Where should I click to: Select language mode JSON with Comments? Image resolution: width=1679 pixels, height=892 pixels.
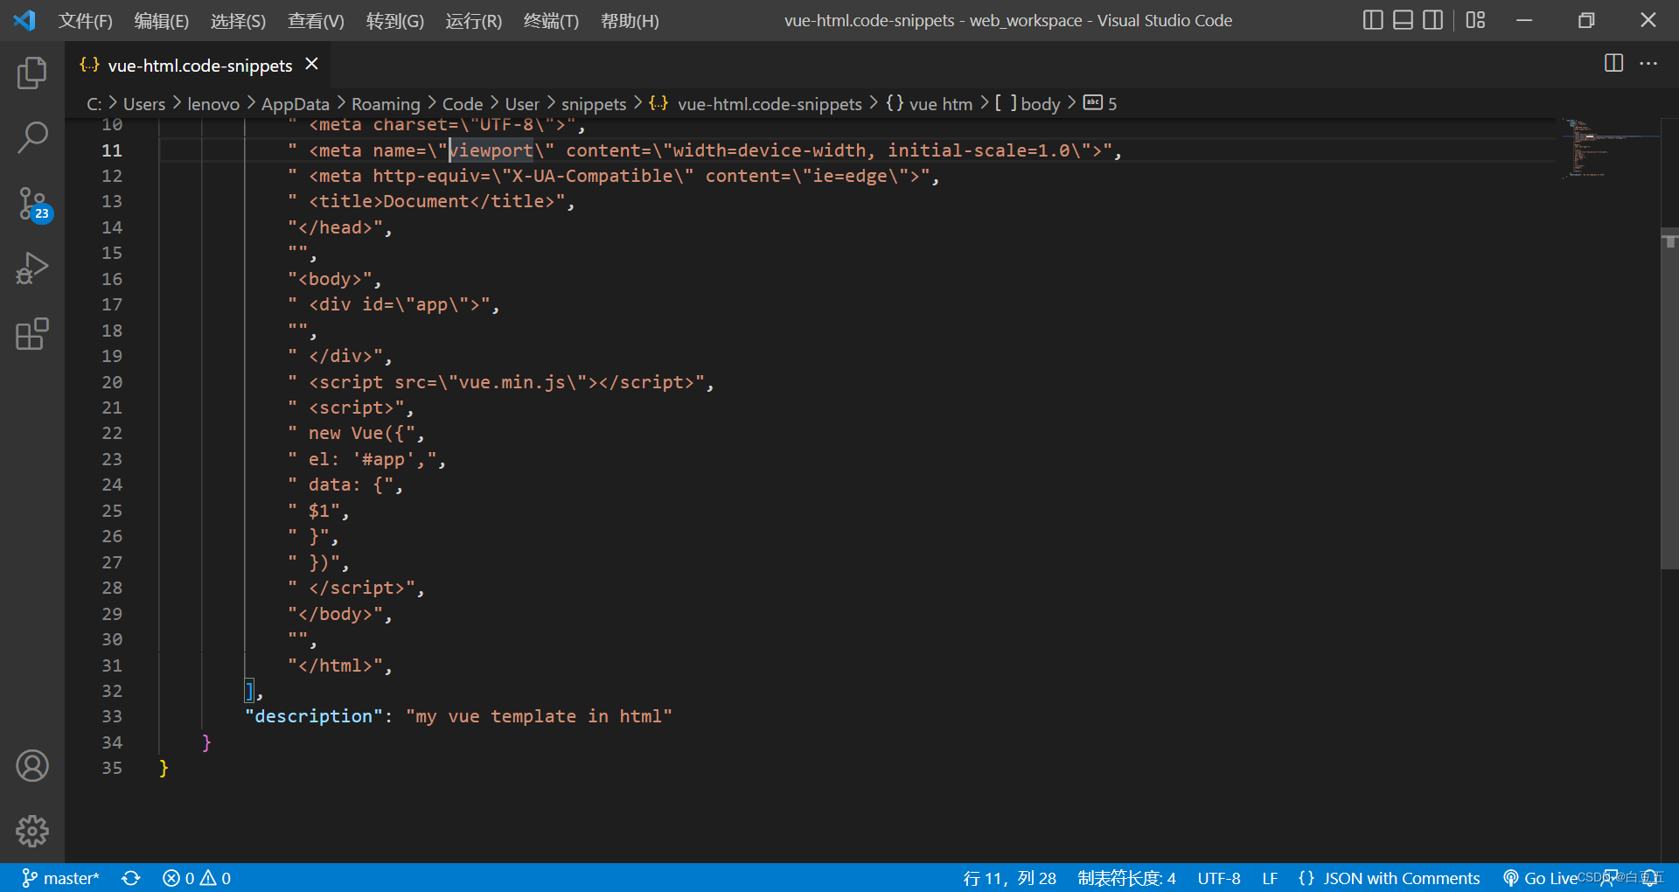pos(1390,878)
